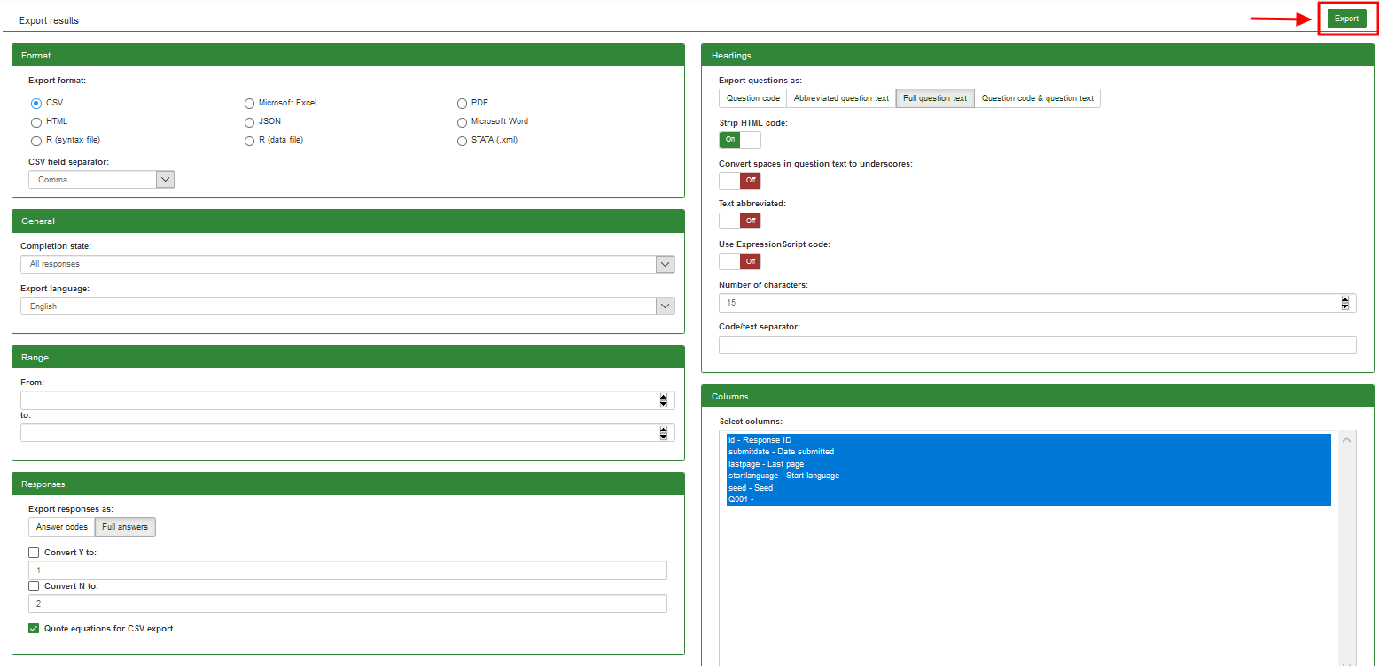The image size is (1379, 666).
Task: Select Microsoft Word export format
Action: 462,122
